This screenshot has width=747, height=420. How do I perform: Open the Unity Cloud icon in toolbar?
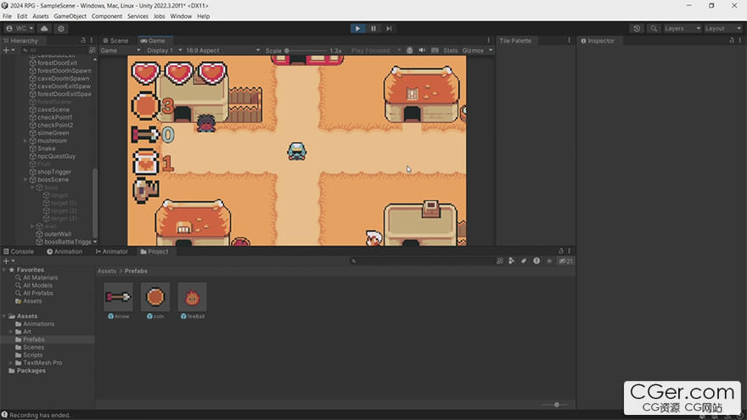point(44,29)
